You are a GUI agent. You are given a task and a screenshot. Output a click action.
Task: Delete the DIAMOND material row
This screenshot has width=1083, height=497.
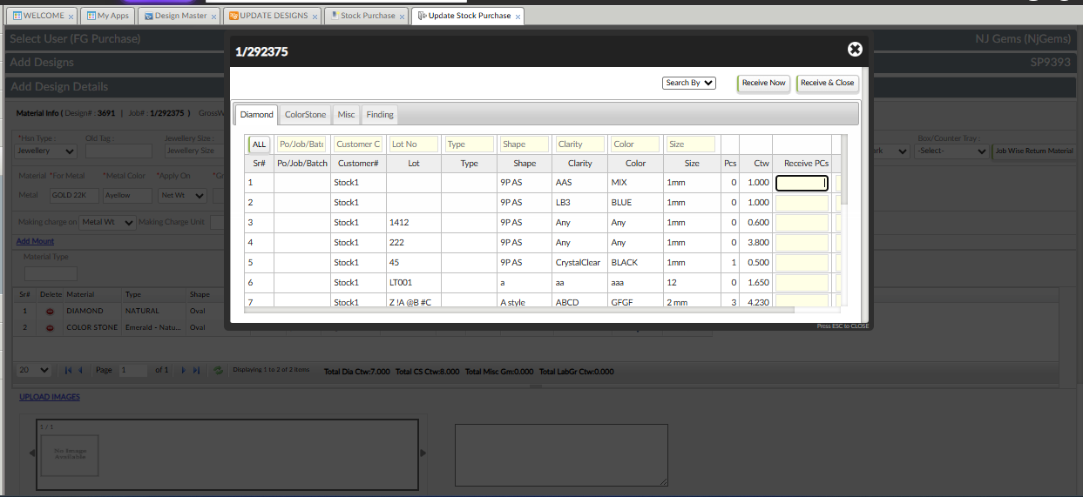coord(50,311)
